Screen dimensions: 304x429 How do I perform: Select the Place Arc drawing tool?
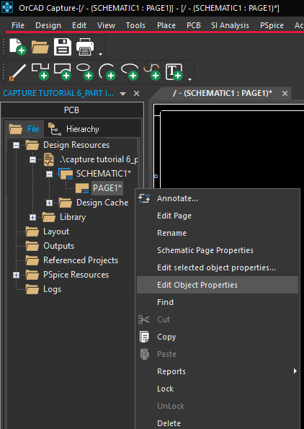pyautogui.click(x=107, y=71)
